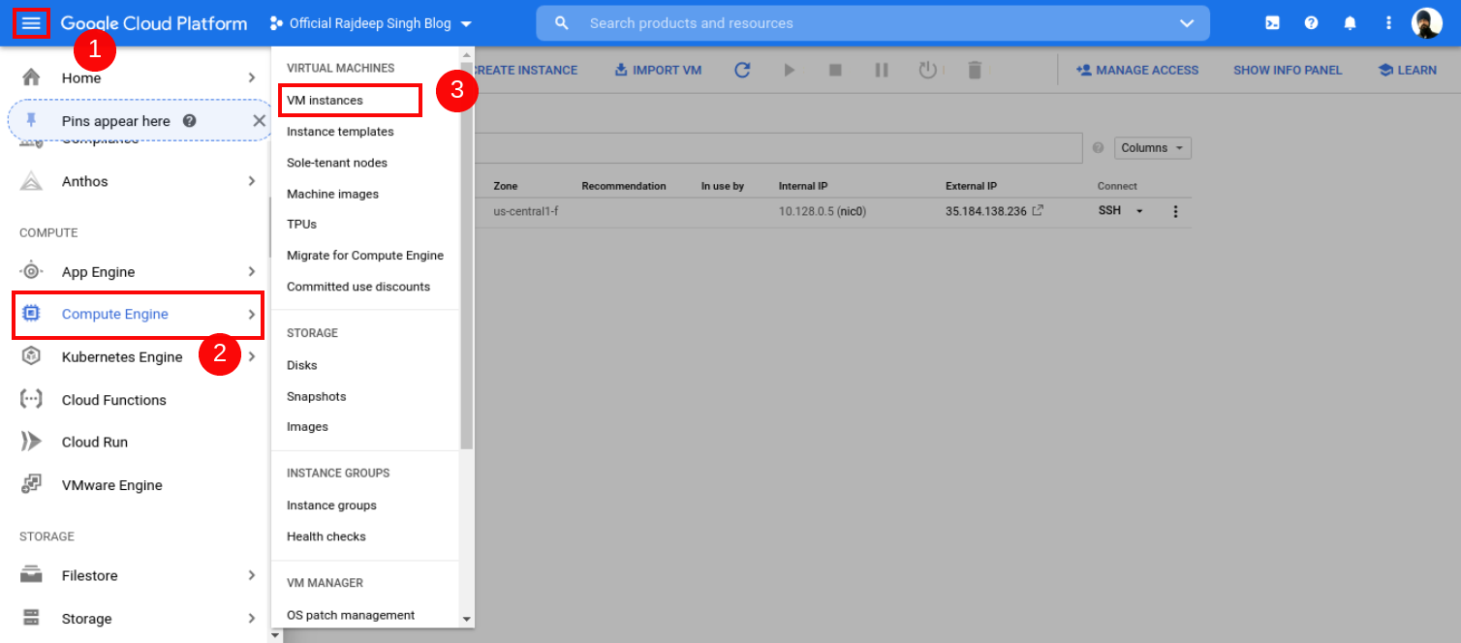
Task: Open the Cloud Shell terminal icon
Action: pyautogui.click(x=1272, y=22)
